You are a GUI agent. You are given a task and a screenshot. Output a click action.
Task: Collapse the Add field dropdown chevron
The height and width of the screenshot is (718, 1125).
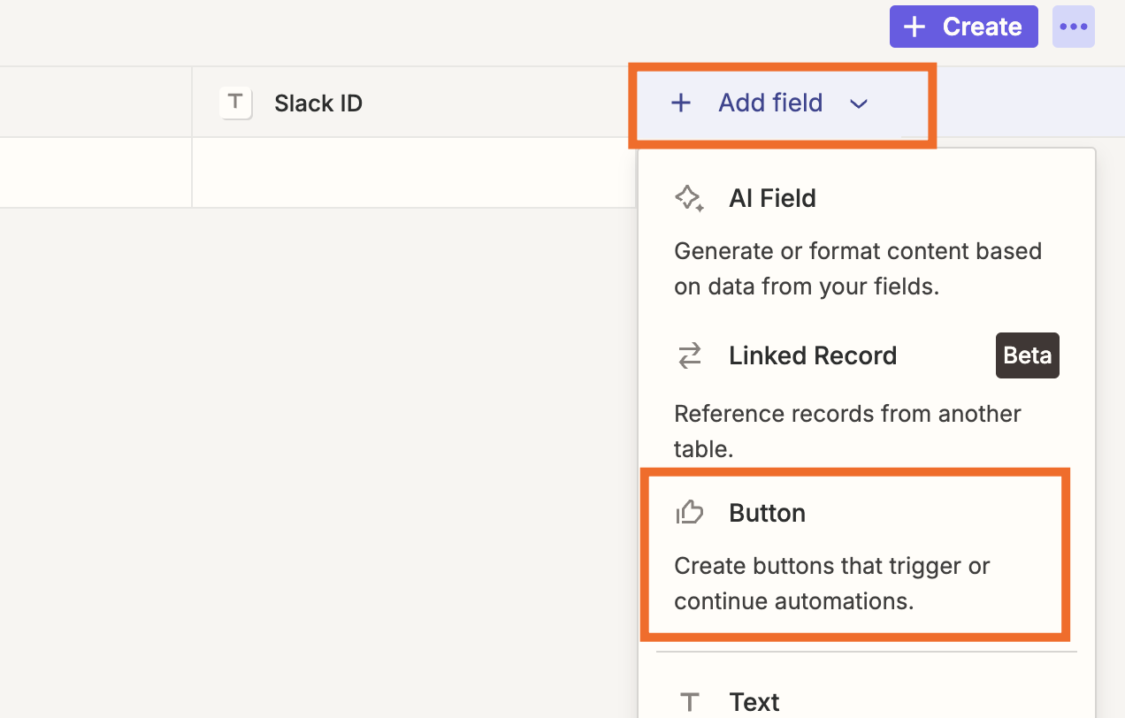pyautogui.click(x=858, y=104)
